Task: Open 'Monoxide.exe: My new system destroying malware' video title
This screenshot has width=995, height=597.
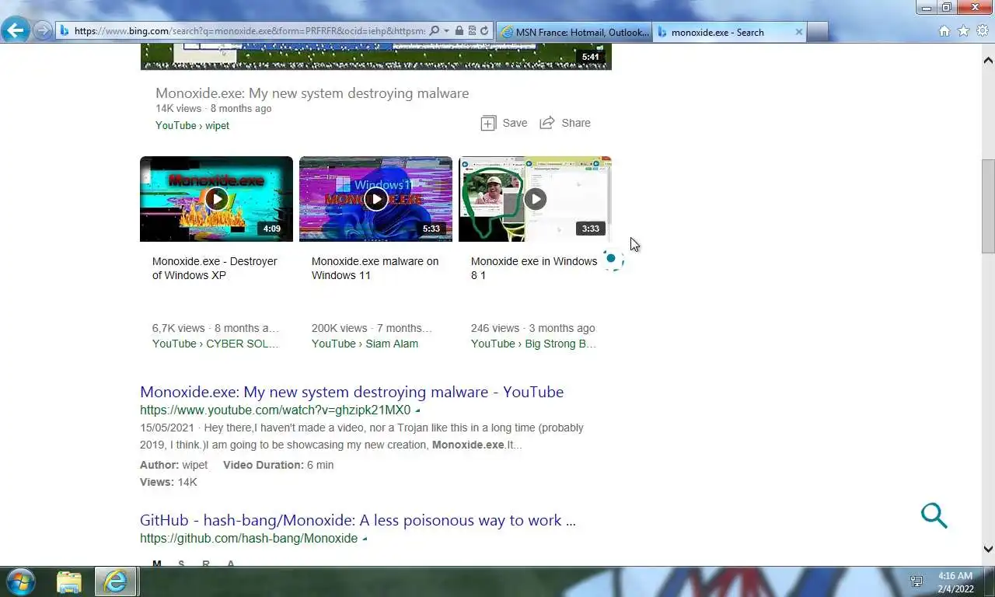Action: [312, 93]
